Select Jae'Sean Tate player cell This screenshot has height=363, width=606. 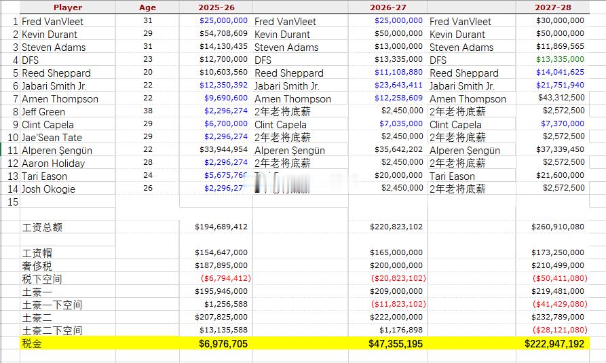(x=52, y=138)
